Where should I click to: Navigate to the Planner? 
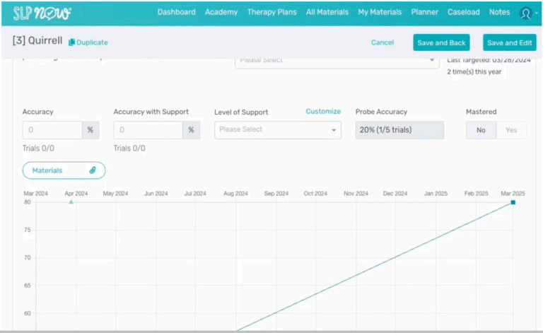pos(424,12)
